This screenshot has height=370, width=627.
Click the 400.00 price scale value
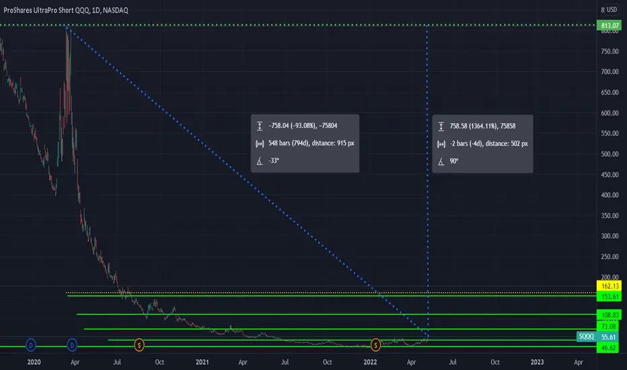[610, 195]
